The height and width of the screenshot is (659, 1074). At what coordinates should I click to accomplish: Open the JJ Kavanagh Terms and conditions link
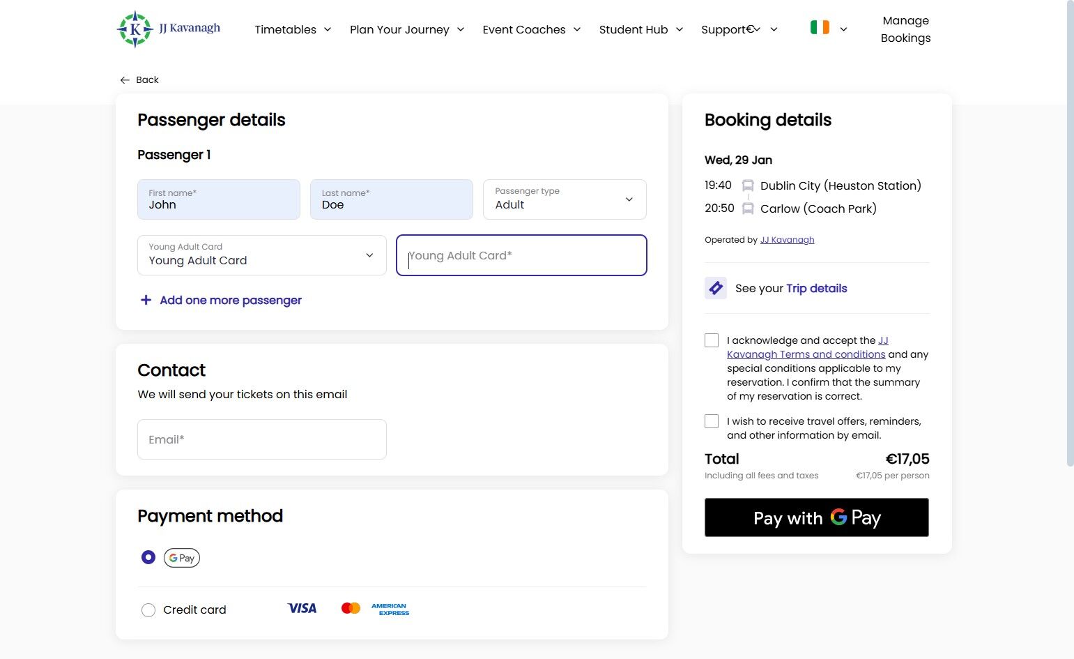[806, 347]
